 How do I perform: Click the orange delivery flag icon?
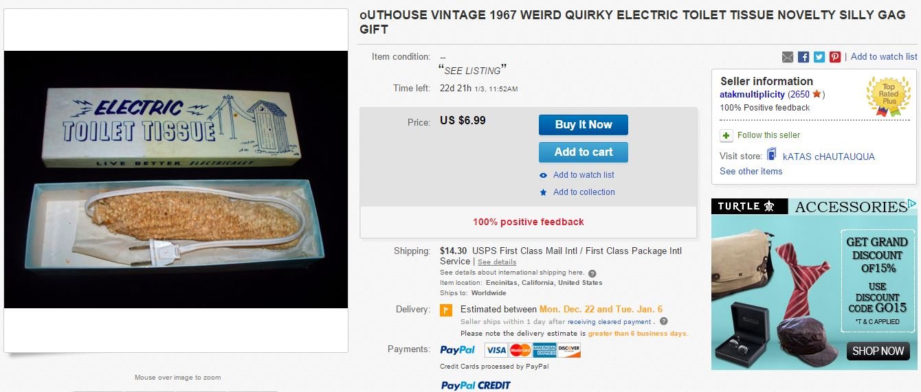[x=446, y=310]
